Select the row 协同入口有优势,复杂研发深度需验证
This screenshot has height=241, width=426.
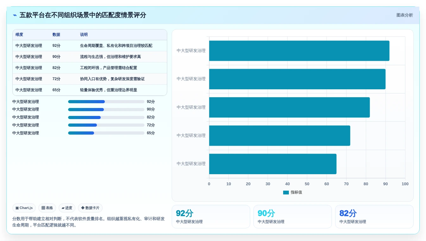tap(90, 79)
